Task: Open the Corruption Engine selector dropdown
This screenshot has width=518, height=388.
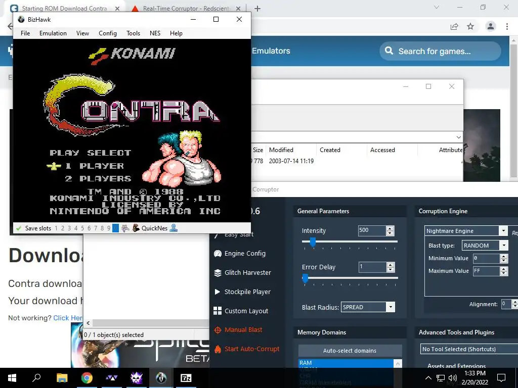Action: point(466,231)
